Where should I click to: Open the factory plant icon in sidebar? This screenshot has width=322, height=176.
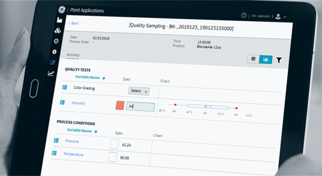(x=59, y=20)
